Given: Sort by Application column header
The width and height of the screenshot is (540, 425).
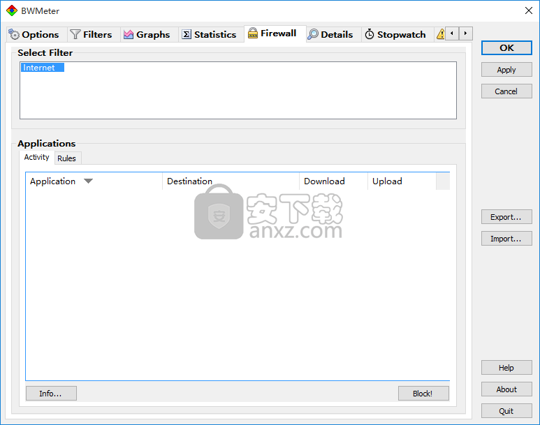Looking at the screenshot, I should [94, 181].
